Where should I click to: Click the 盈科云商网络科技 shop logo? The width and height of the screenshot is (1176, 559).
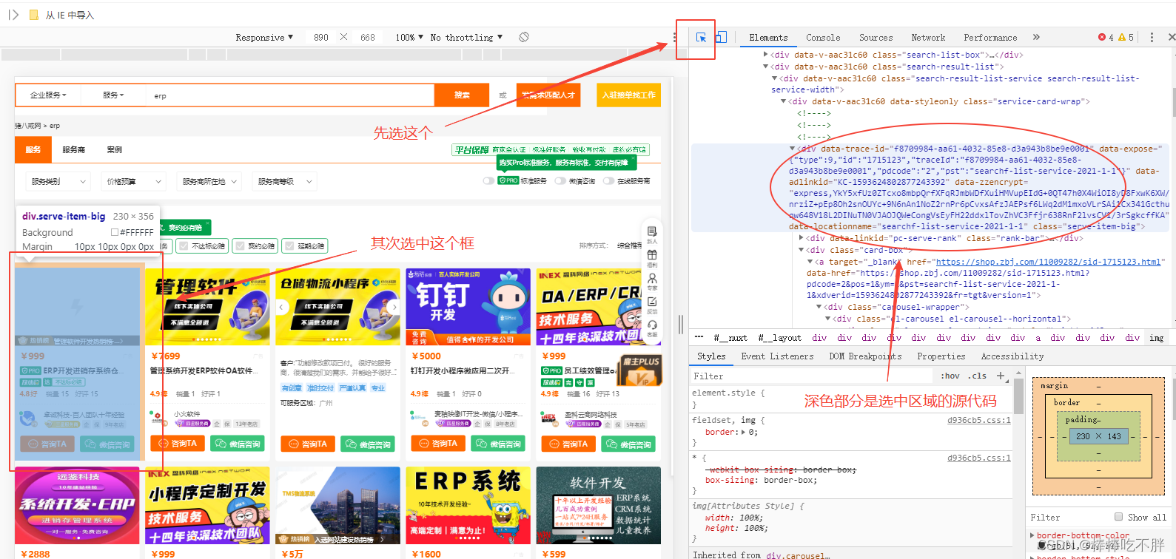548,418
